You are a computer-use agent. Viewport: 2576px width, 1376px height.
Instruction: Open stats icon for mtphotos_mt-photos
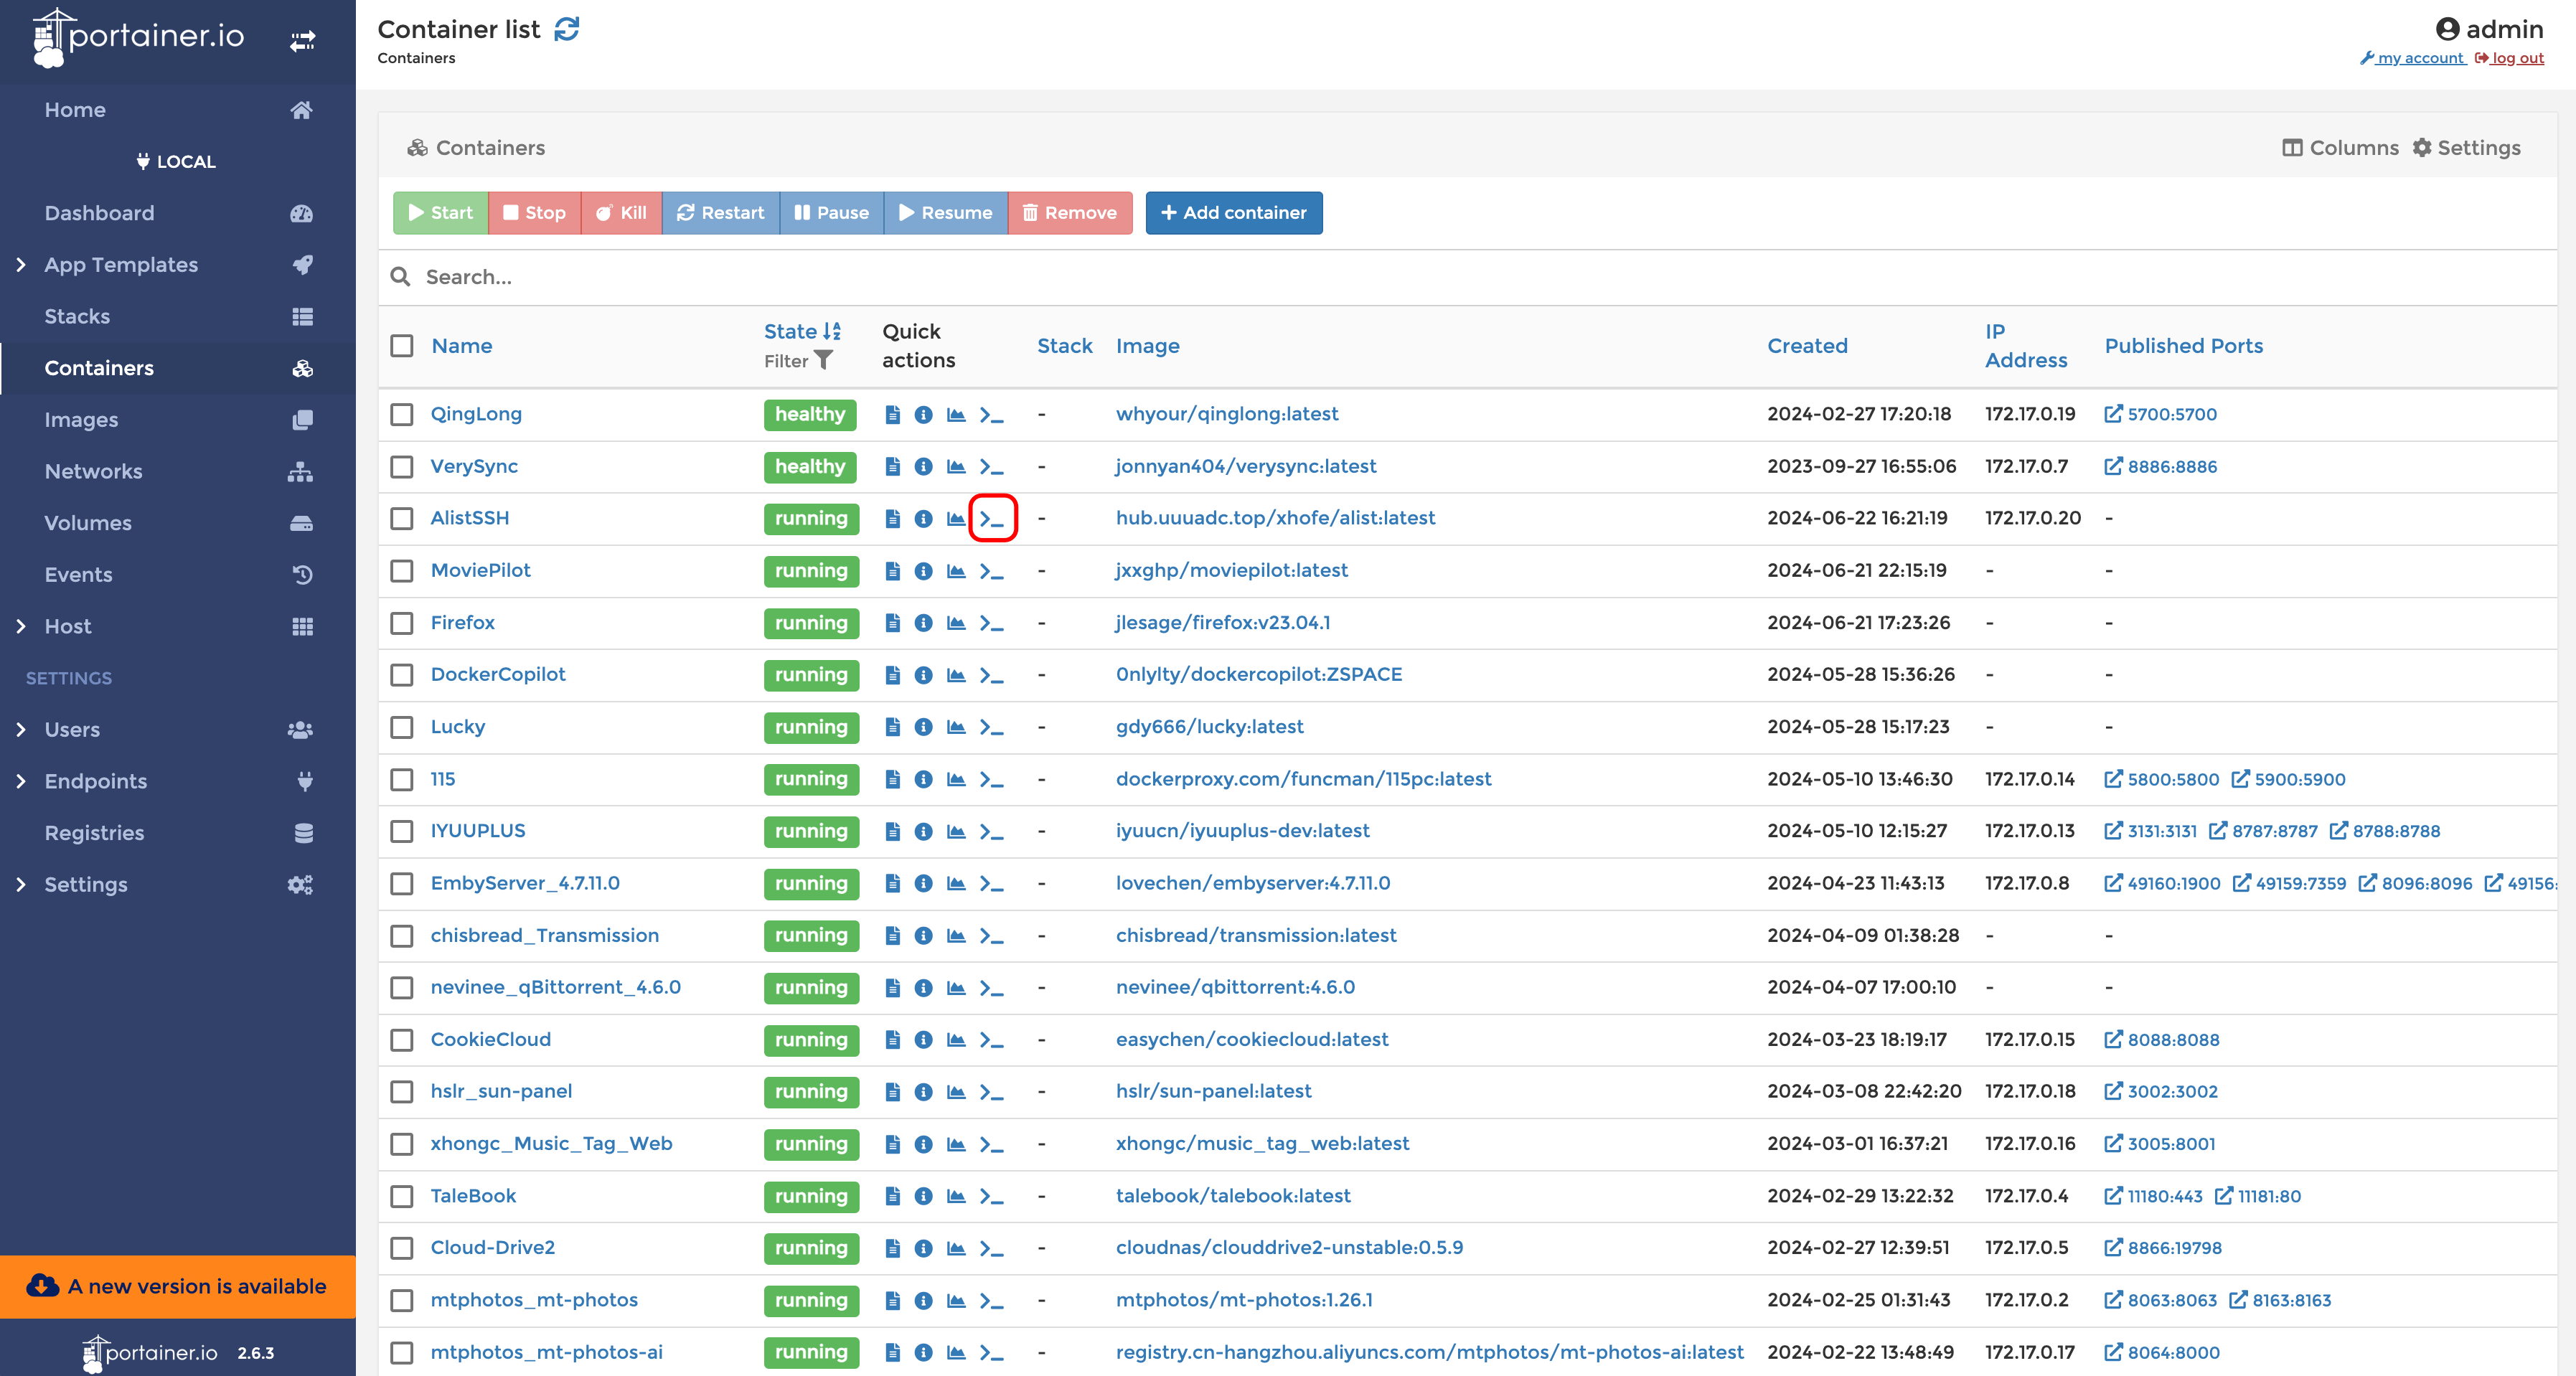956,1300
